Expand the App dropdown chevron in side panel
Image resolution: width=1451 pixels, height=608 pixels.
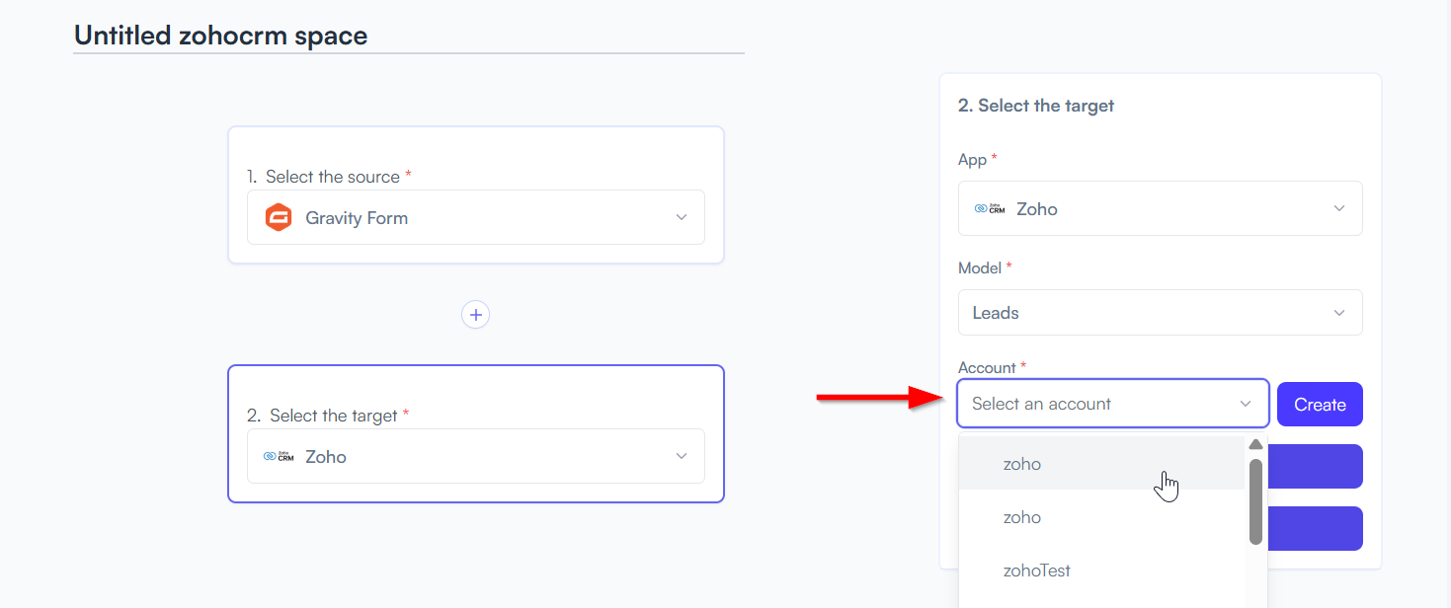pyautogui.click(x=1339, y=208)
